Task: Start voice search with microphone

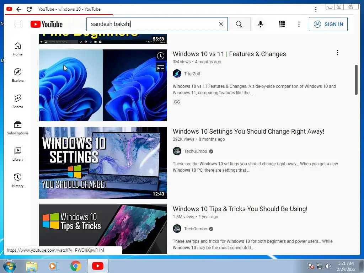Action: (x=261, y=24)
